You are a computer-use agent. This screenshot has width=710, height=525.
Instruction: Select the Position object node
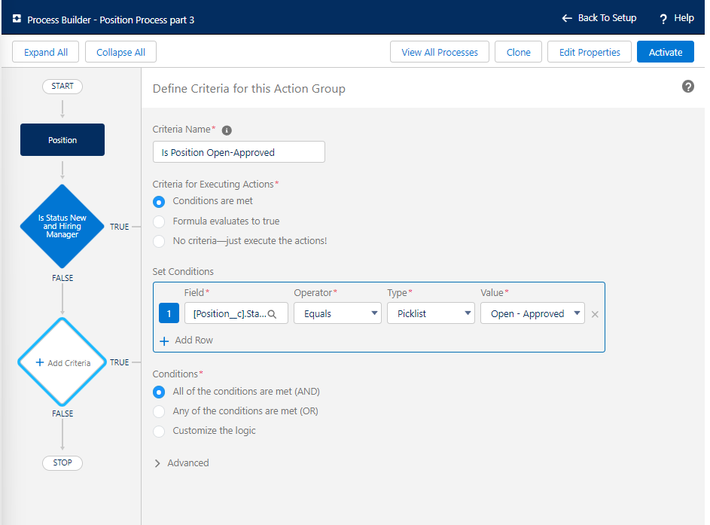(x=62, y=140)
